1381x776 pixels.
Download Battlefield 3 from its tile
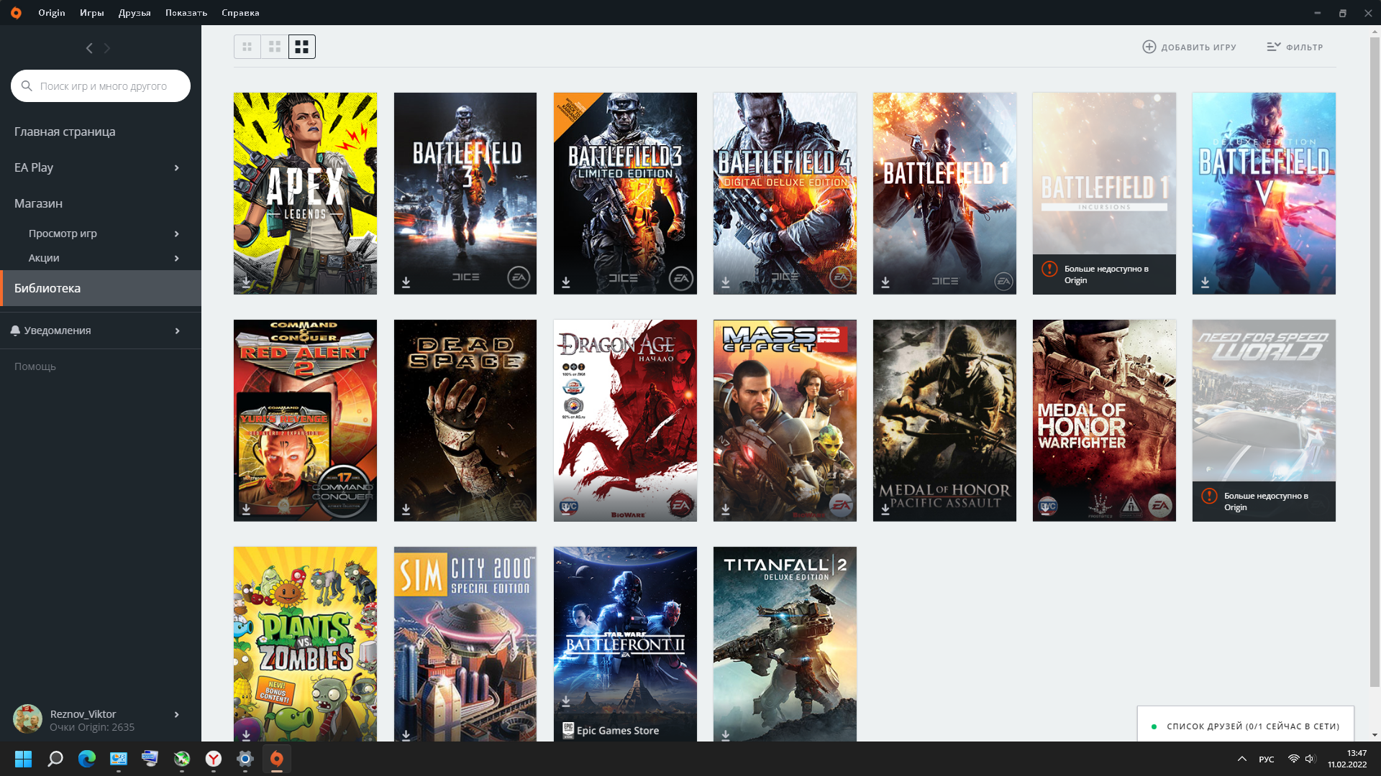(407, 282)
